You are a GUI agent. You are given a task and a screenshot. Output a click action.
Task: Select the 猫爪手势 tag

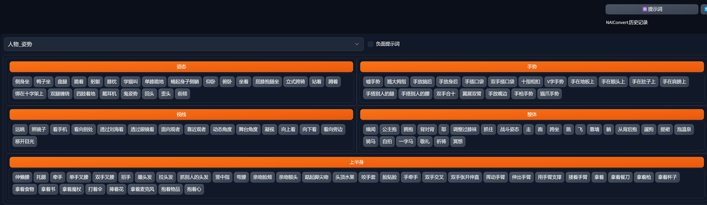(x=549, y=94)
